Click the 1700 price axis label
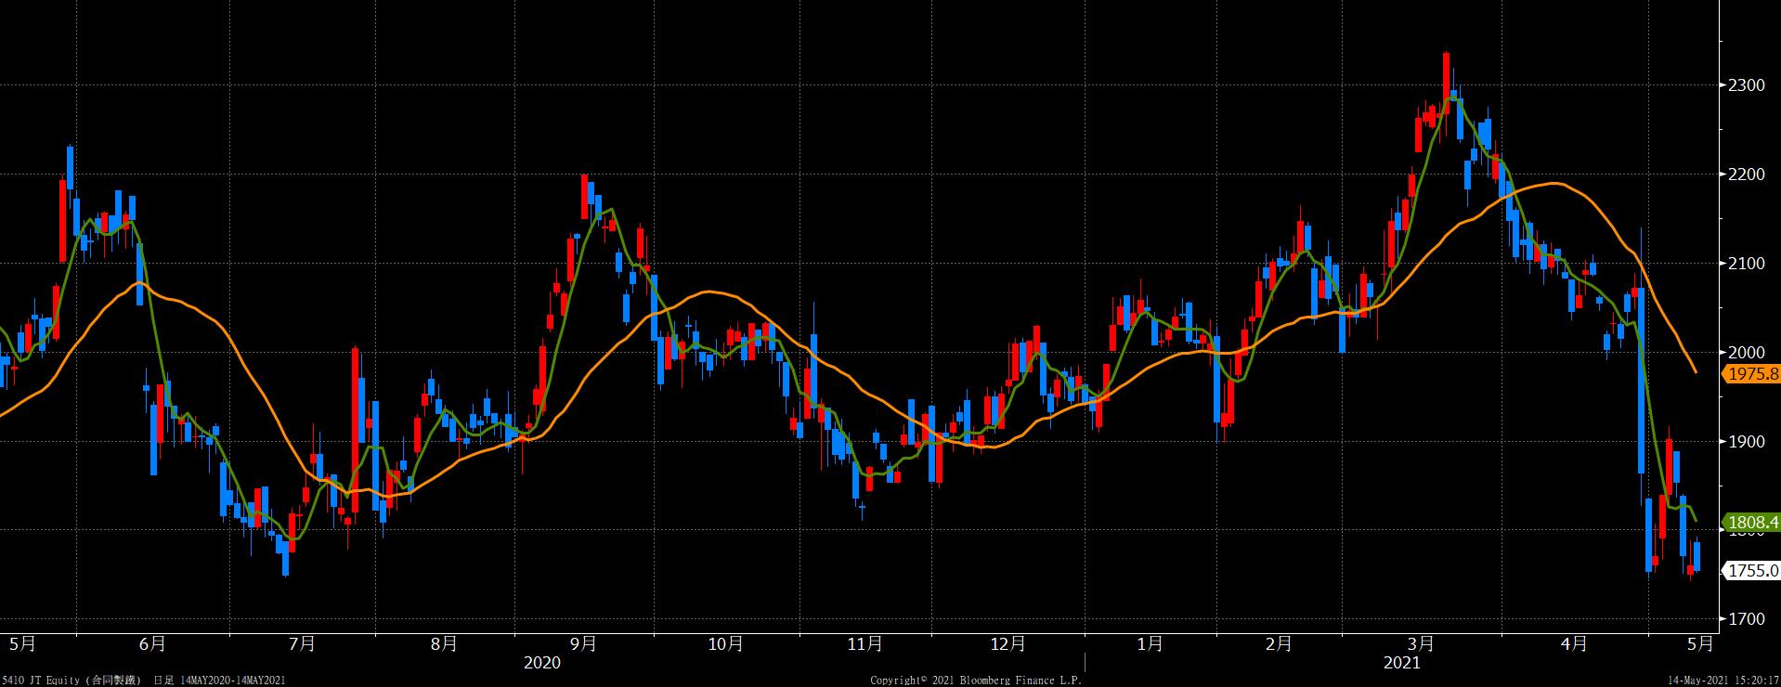The height and width of the screenshot is (687, 1781). 1747,619
